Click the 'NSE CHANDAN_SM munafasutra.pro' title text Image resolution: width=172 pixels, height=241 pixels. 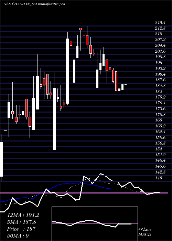[x=34, y=4]
